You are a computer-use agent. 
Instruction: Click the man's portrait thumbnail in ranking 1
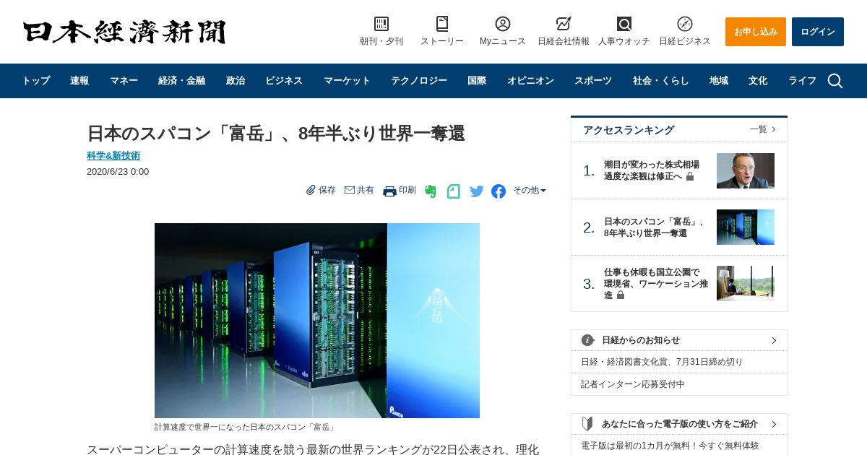point(746,170)
